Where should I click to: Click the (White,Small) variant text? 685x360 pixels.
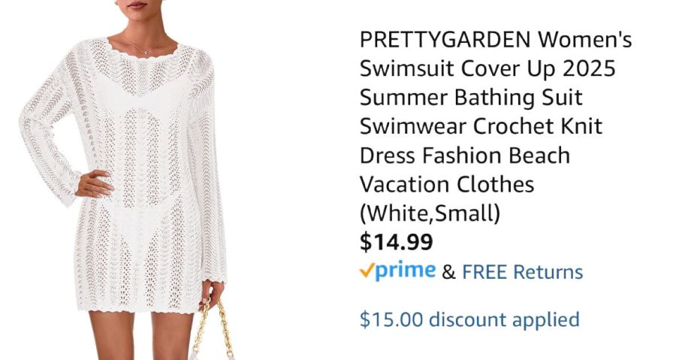click(x=430, y=213)
